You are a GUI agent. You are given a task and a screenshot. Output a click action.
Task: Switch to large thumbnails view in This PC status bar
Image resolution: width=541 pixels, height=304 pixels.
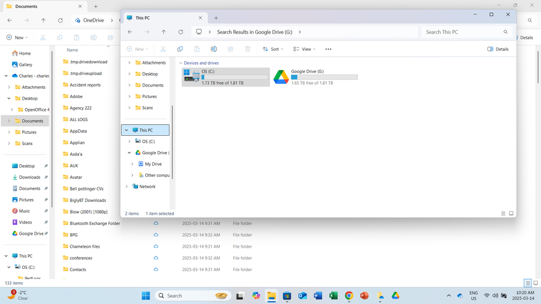pyautogui.click(x=511, y=213)
